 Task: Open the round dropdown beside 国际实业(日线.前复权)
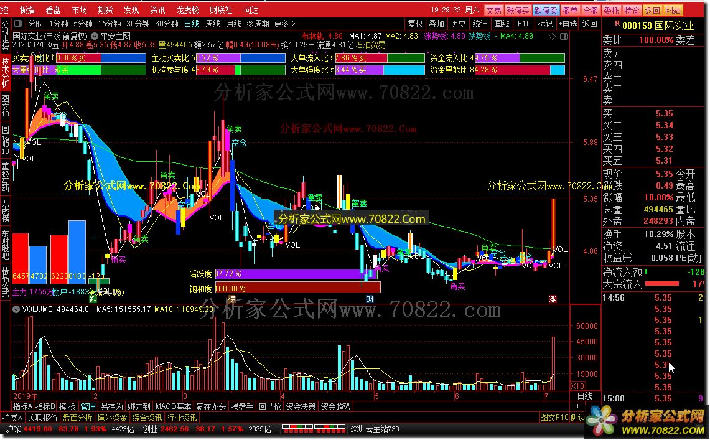coord(94,35)
